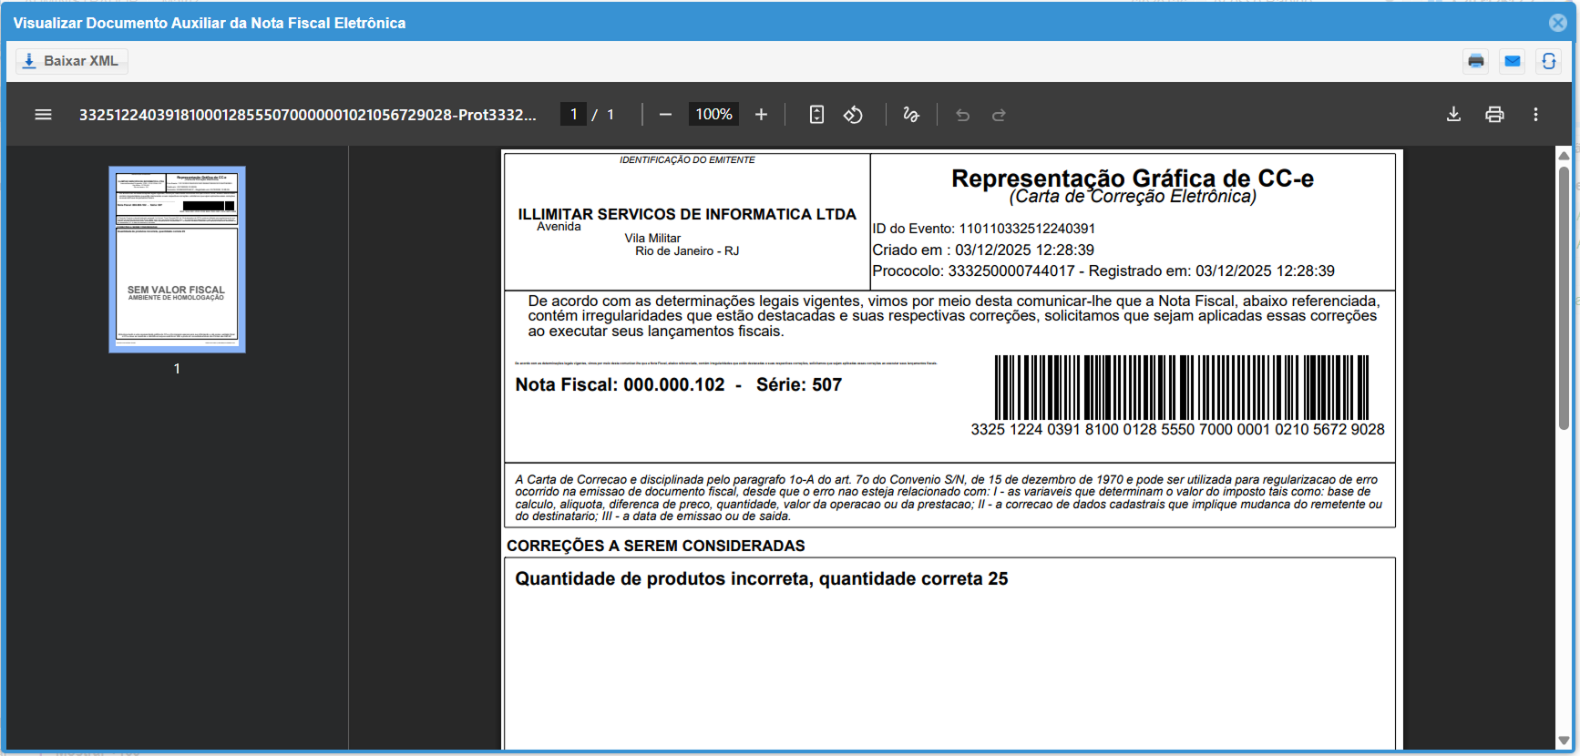Select the page 1 thumbnail
This screenshot has height=756, width=1580.
177,260
